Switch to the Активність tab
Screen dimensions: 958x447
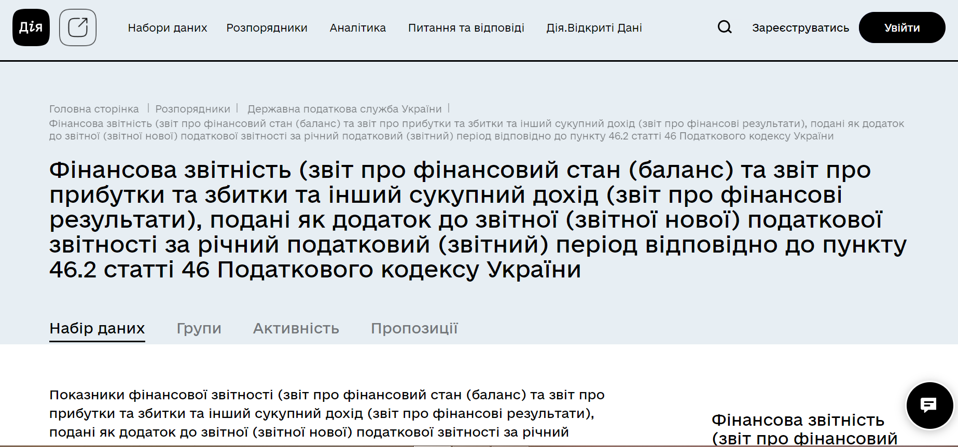point(296,328)
